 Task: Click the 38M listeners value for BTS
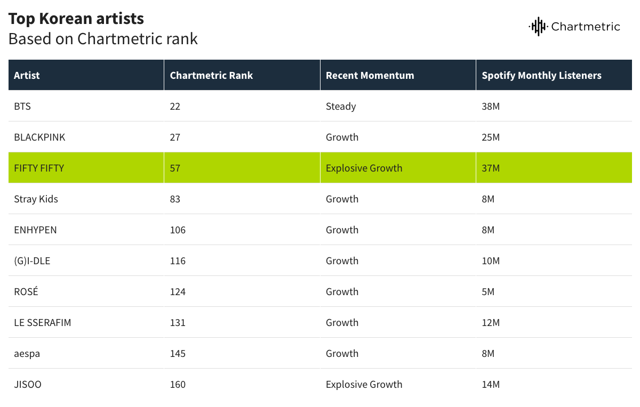pyautogui.click(x=491, y=106)
